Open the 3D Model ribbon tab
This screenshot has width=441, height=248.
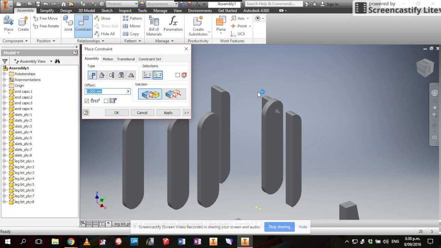[x=86, y=11]
